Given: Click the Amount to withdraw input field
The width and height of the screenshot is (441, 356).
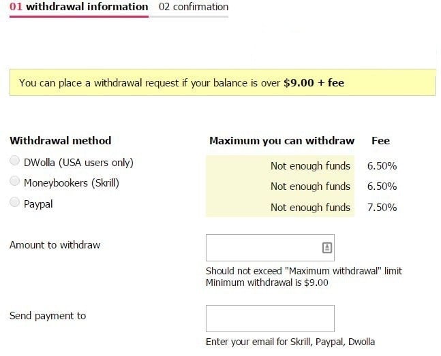Looking at the screenshot, I should tap(270, 248).
